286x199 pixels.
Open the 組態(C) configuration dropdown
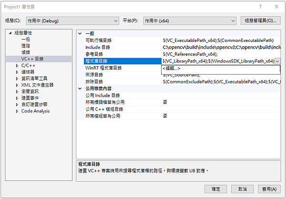[x=72, y=21]
